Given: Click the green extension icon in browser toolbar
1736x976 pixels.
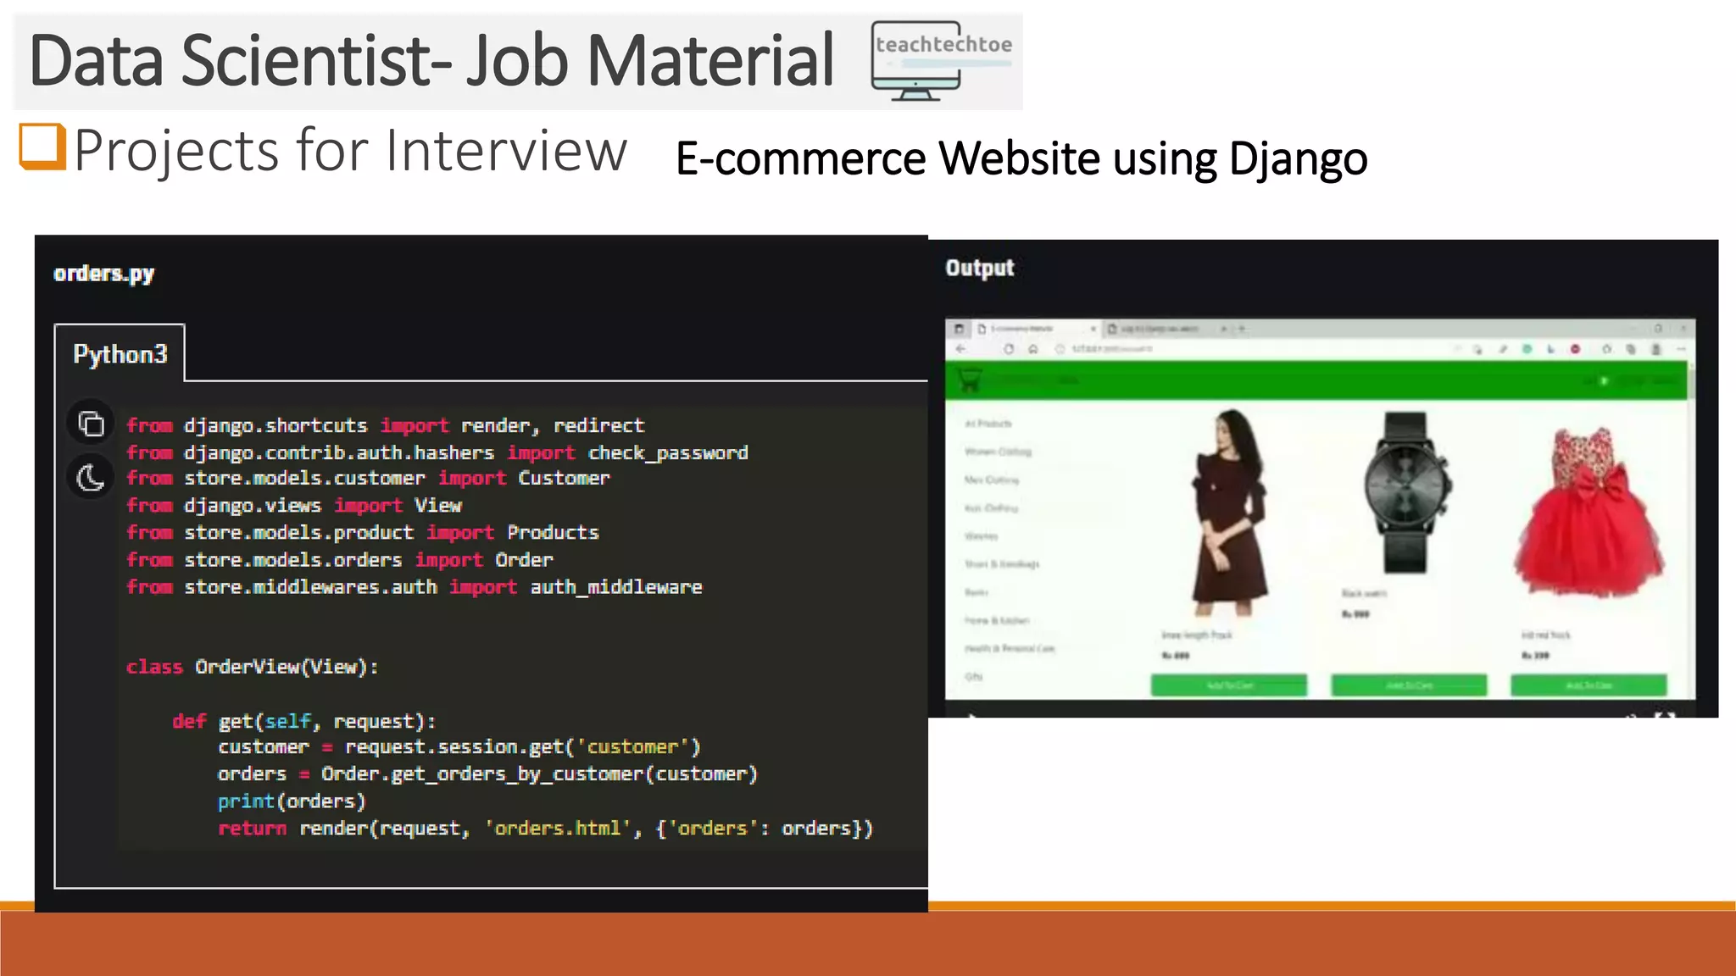Looking at the screenshot, I should tap(1527, 349).
